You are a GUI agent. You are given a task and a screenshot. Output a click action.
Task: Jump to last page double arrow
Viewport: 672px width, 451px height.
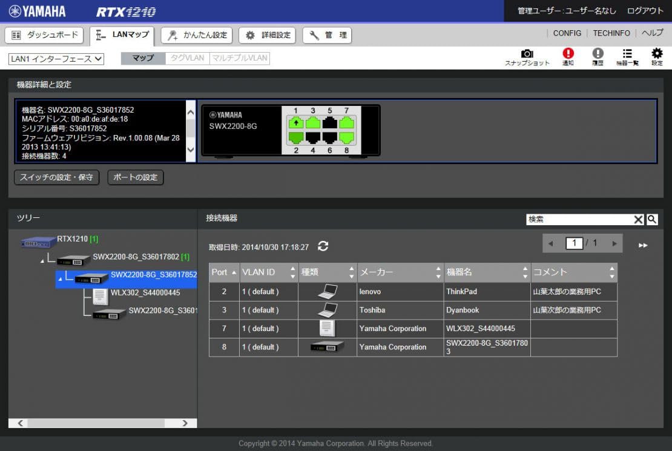643,245
